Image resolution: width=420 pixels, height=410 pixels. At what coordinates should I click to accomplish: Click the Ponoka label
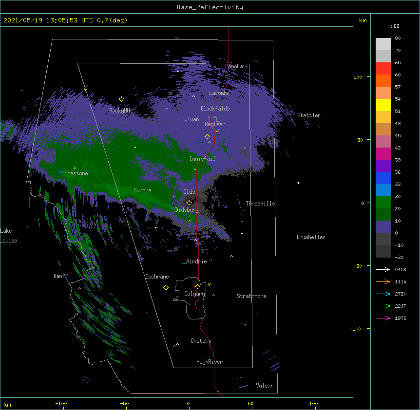pyautogui.click(x=234, y=66)
